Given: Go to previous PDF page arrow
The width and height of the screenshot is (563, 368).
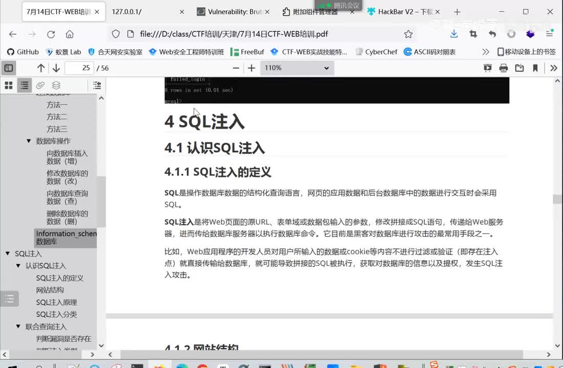Looking at the screenshot, I should pos(41,68).
